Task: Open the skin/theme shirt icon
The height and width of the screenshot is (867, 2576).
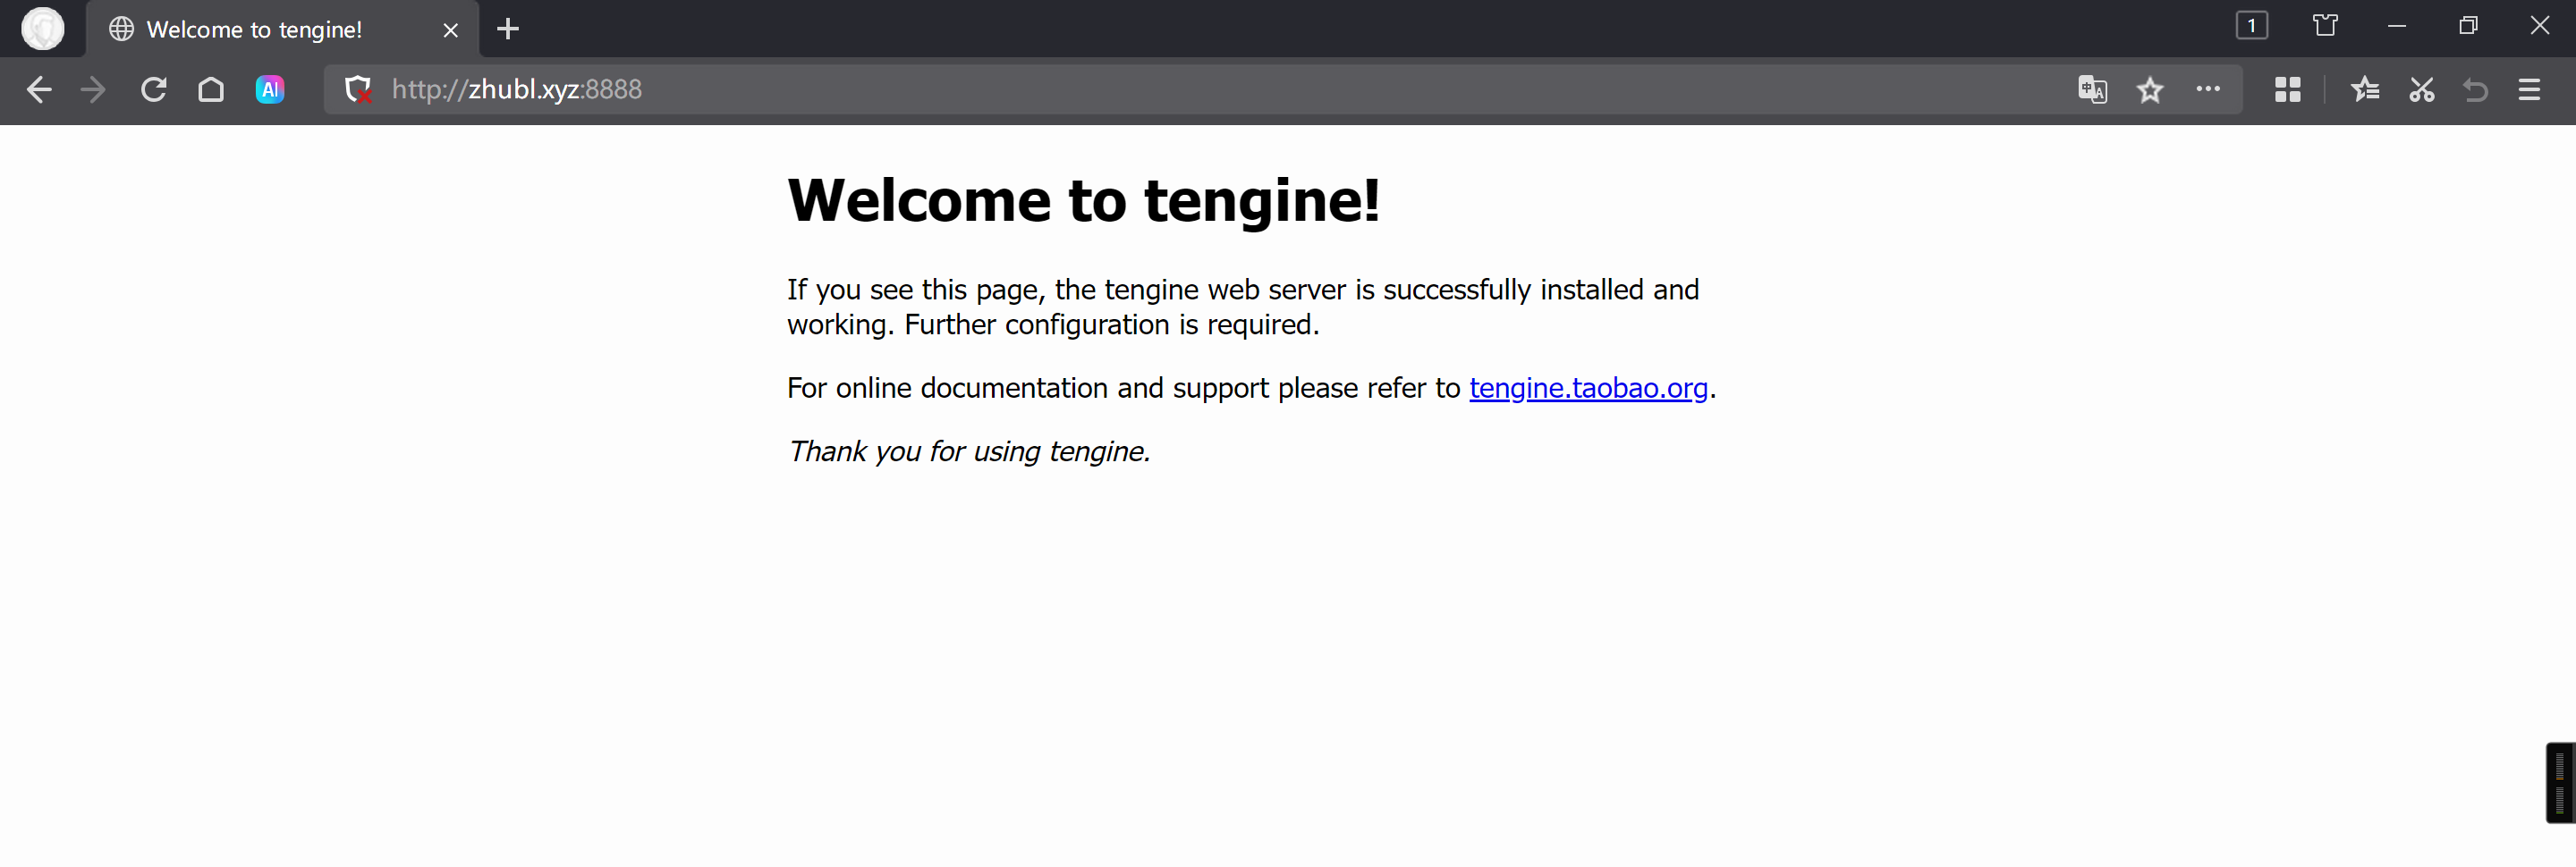Action: pos(2325,26)
